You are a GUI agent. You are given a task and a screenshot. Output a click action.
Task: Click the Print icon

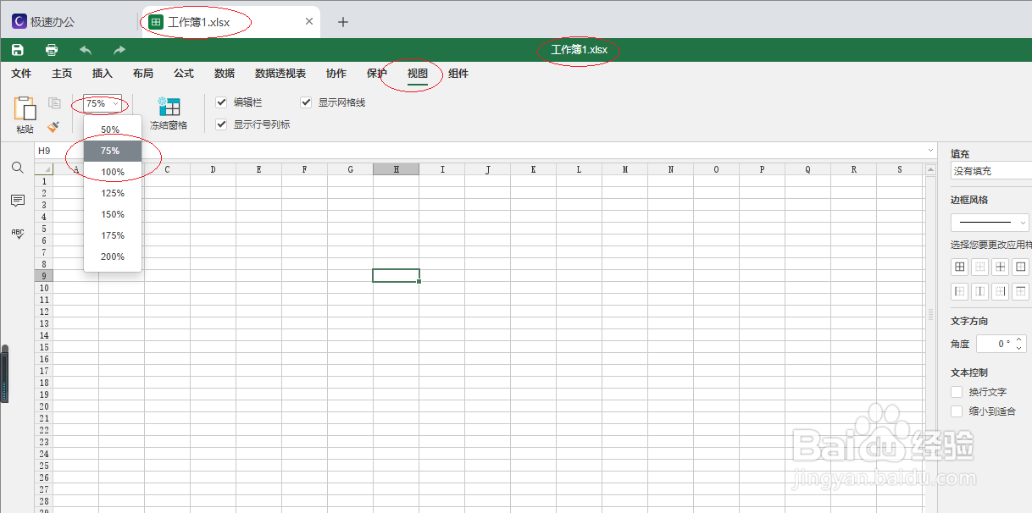point(51,49)
